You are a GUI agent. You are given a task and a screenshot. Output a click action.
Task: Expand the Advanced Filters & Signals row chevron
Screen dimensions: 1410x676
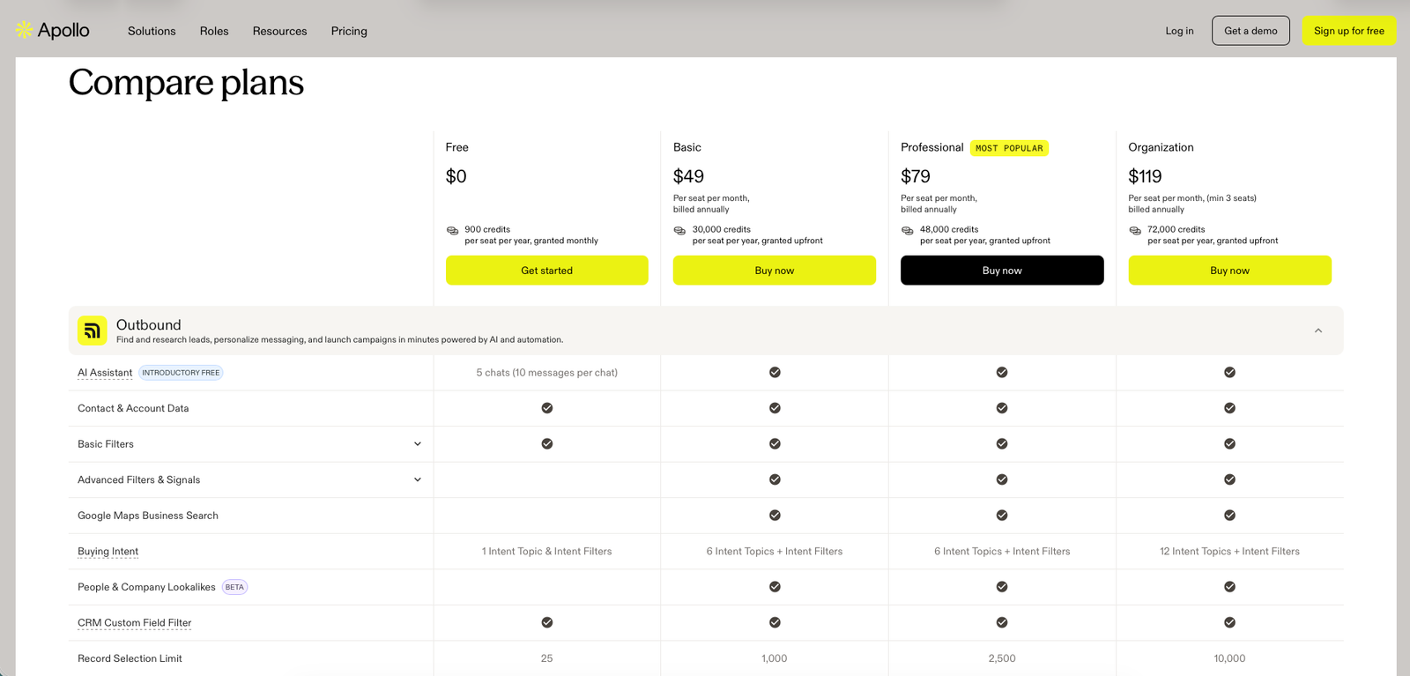coord(418,479)
